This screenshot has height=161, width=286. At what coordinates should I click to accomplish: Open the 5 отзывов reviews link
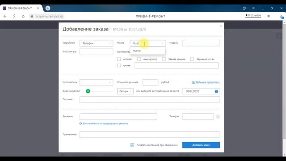click(x=253, y=16)
